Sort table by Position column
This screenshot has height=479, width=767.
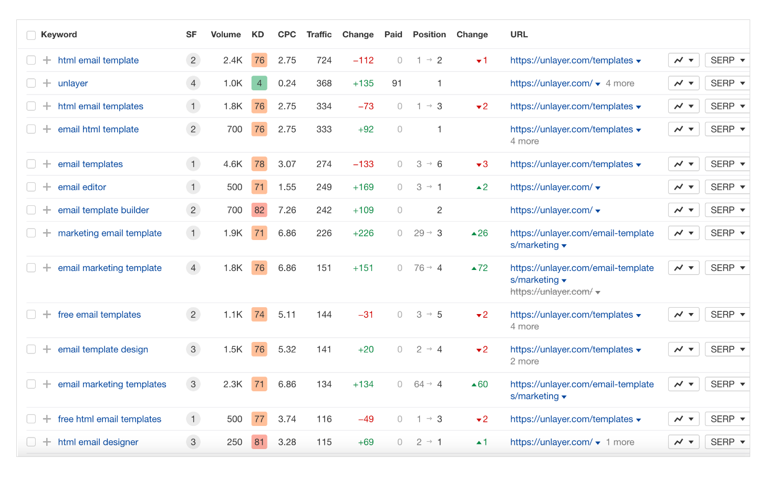[x=429, y=35]
